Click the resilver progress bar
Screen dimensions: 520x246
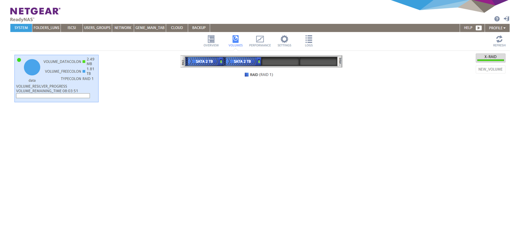tap(53, 96)
